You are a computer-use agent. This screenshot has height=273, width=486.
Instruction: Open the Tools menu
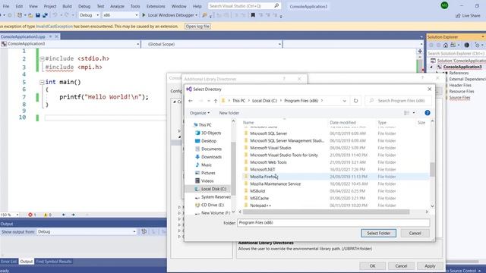pos(135,6)
